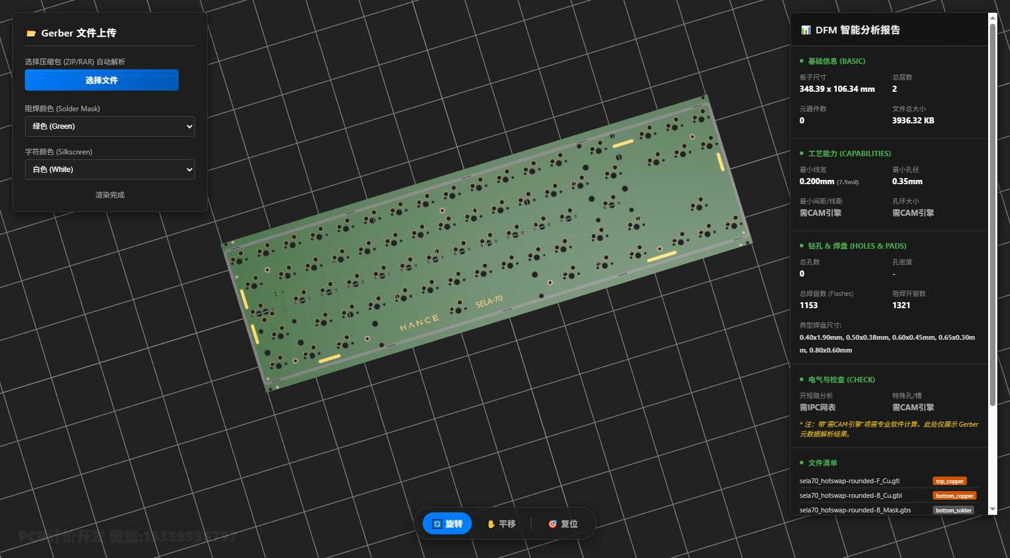Click the 基础信息 (BASIC) section heading
Viewport: 1010px width, 558px height.
[836, 61]
